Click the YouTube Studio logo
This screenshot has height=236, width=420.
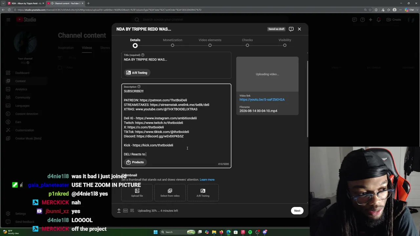(26, 20)
